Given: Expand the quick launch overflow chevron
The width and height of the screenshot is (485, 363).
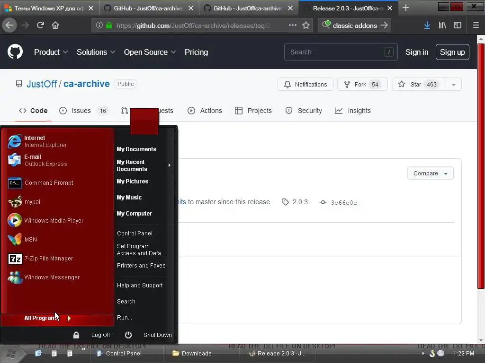Looking at the screenshot, I should coord(83,349).
